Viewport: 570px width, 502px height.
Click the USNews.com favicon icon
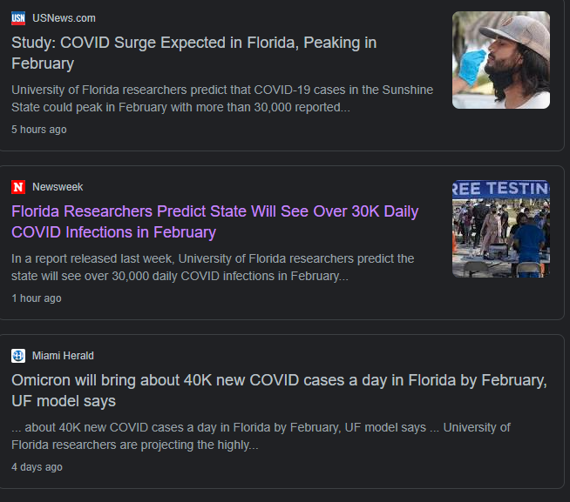tap(18, 18)
